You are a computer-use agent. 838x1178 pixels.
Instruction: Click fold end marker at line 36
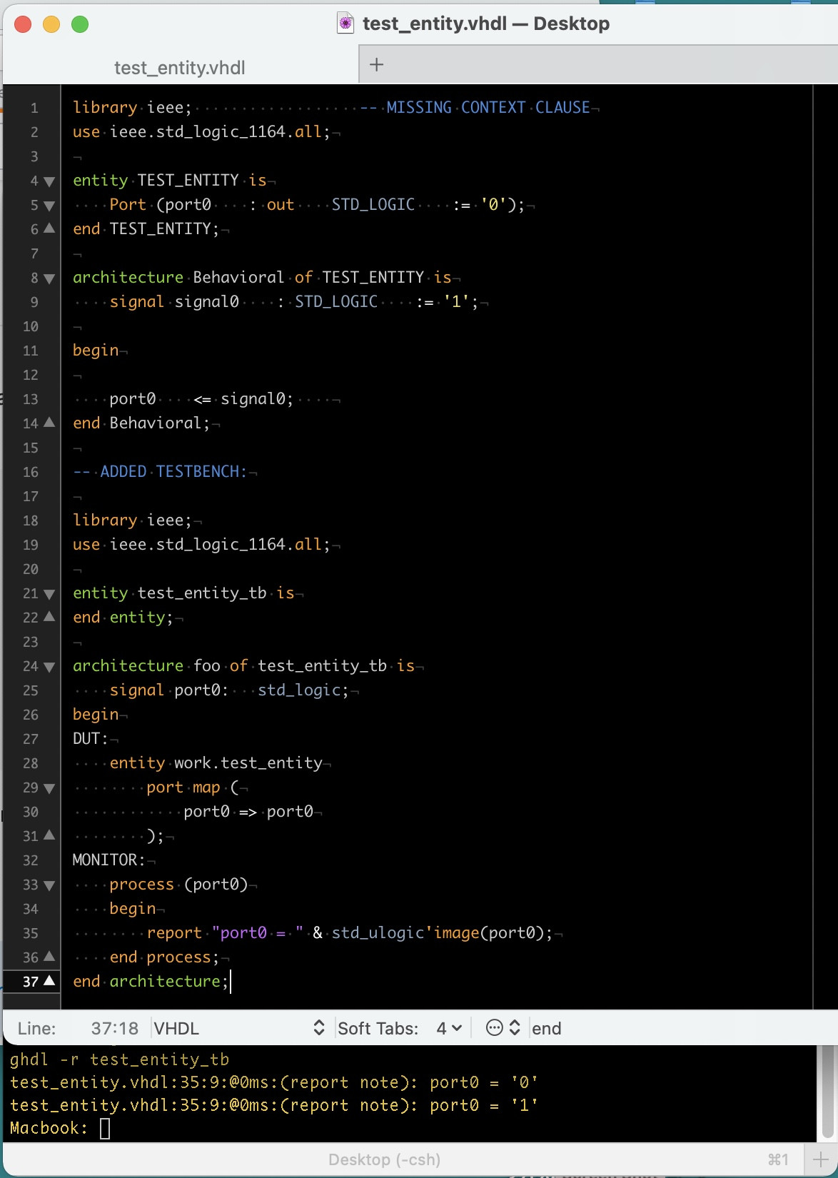(x=49, y=957)
